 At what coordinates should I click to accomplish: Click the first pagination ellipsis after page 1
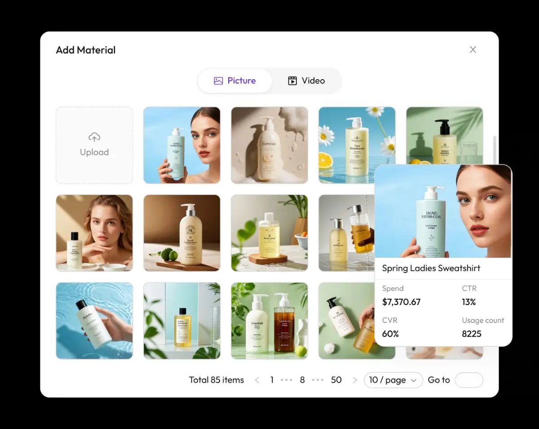[286, 380]
